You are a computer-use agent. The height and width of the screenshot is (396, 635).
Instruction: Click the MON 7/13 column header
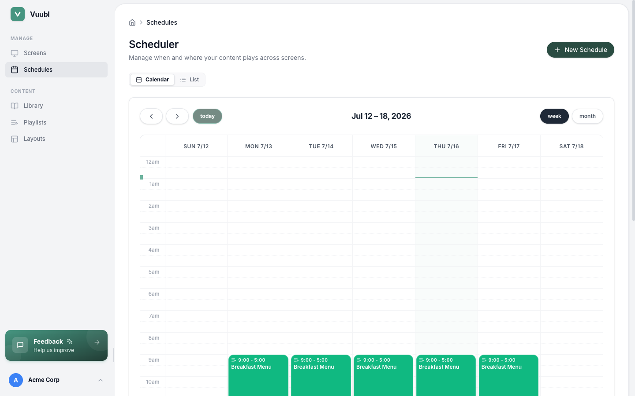coord(259,146)
